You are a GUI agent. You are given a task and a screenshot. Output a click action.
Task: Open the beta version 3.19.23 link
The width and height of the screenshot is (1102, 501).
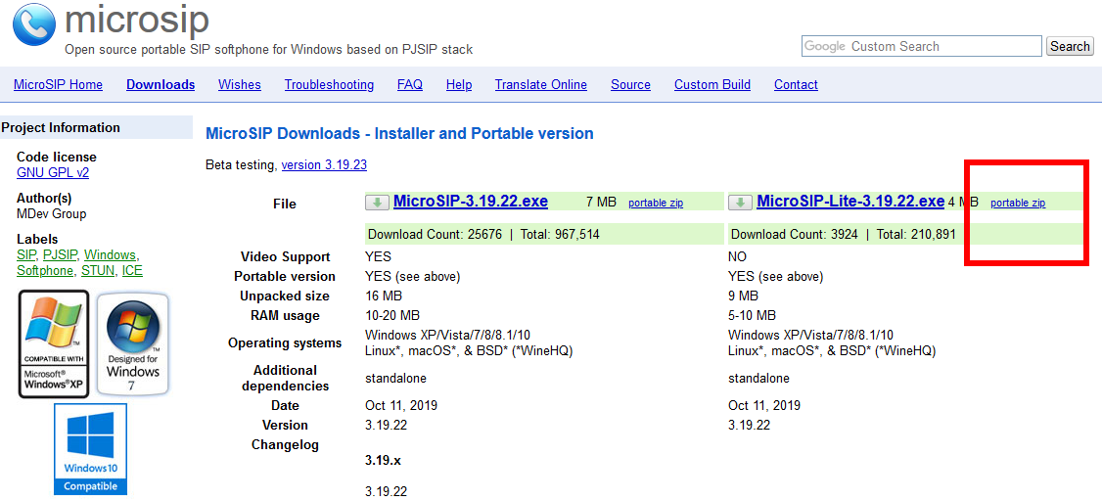(324, 165)
